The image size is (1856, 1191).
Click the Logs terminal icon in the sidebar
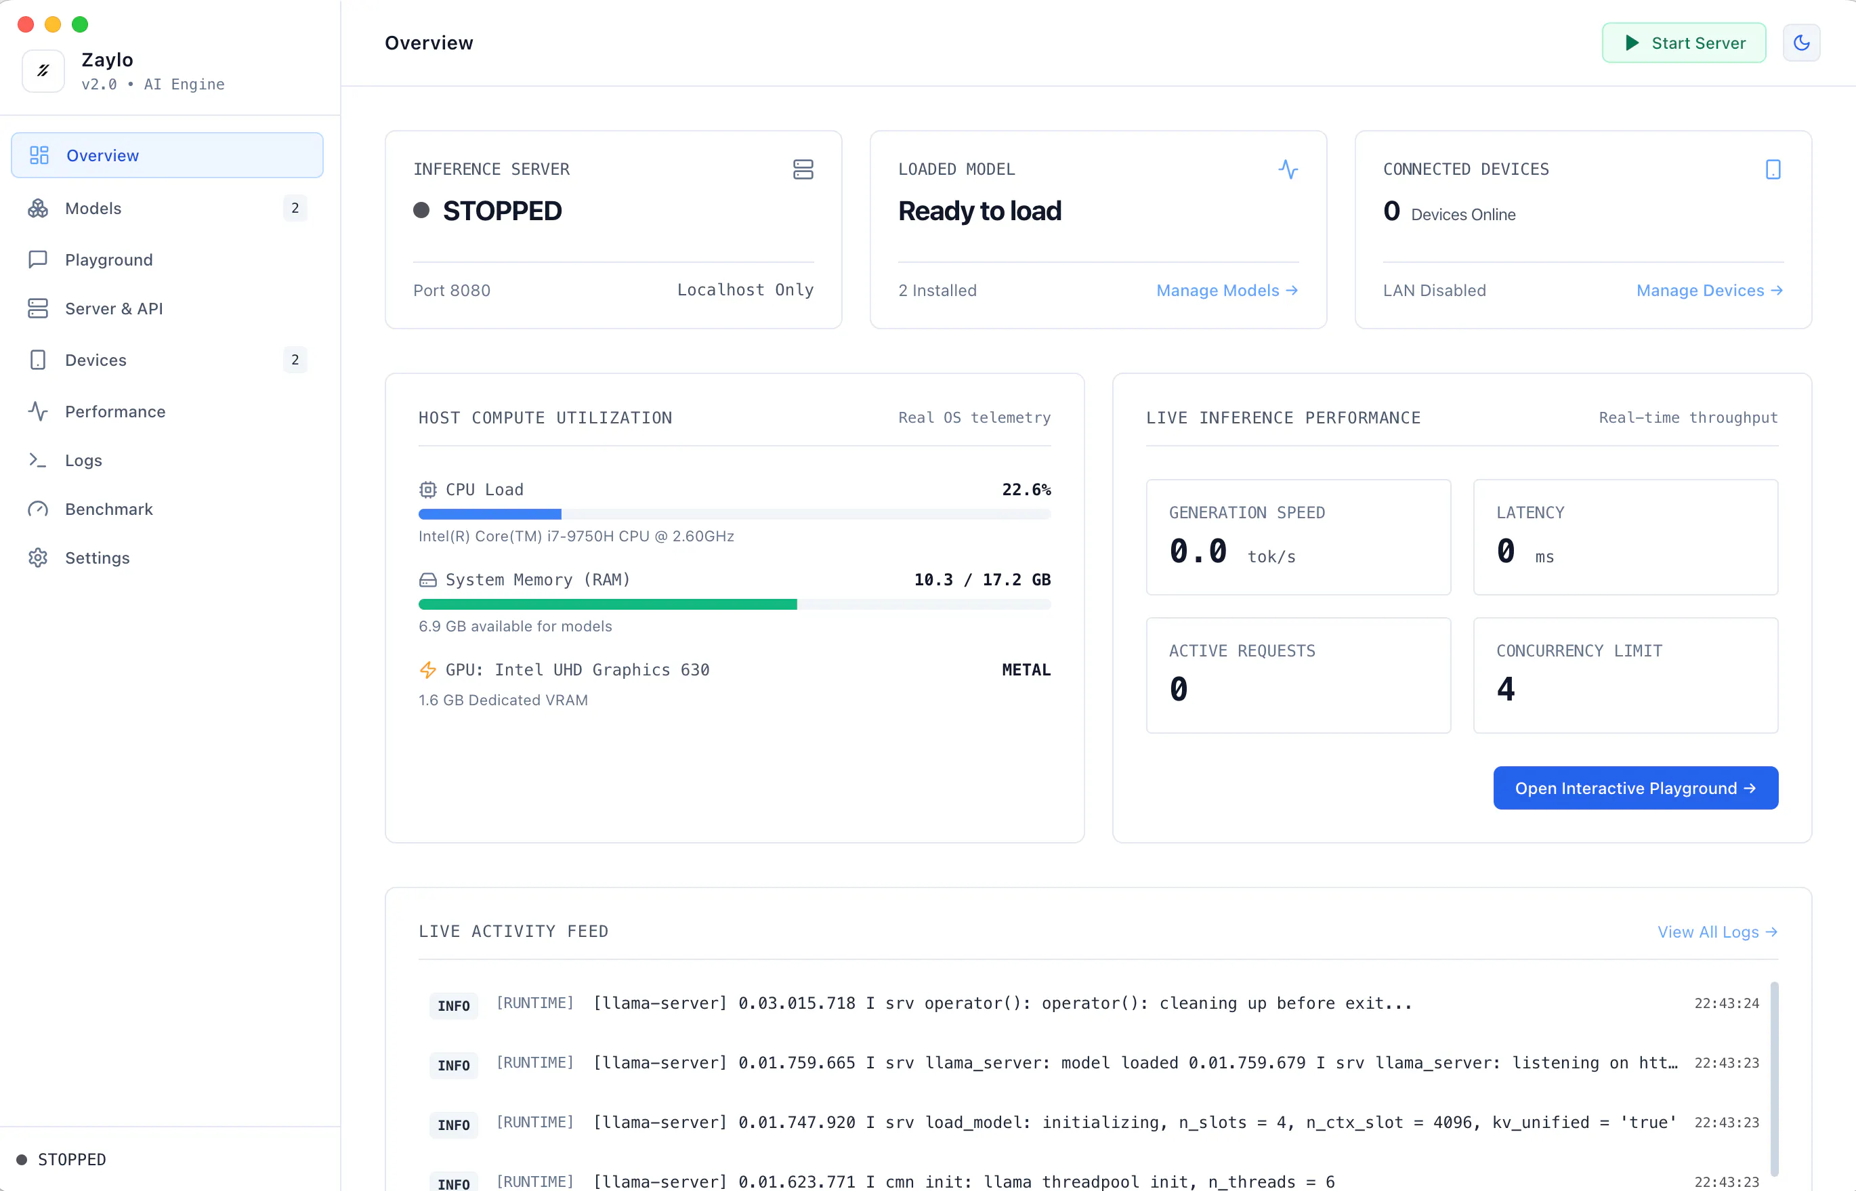coord(38,460)
